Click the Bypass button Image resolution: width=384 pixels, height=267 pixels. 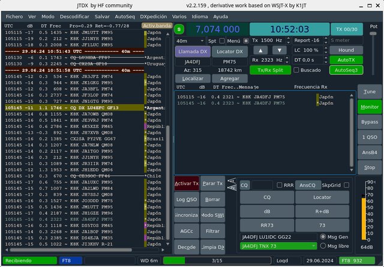tap(370, 122)
